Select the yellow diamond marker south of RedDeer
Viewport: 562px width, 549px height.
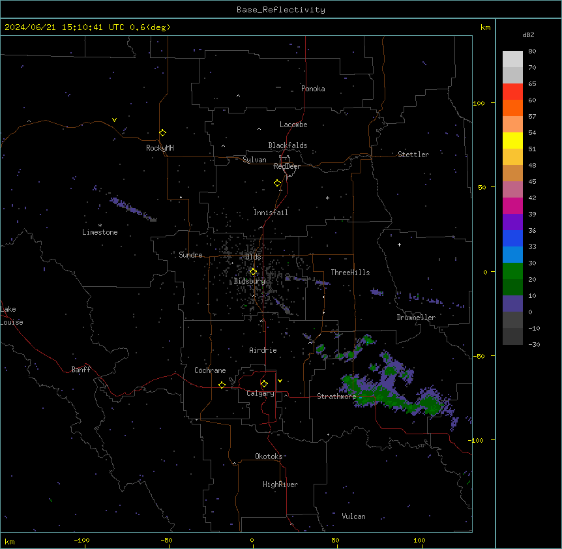click(x=278, y=183)
